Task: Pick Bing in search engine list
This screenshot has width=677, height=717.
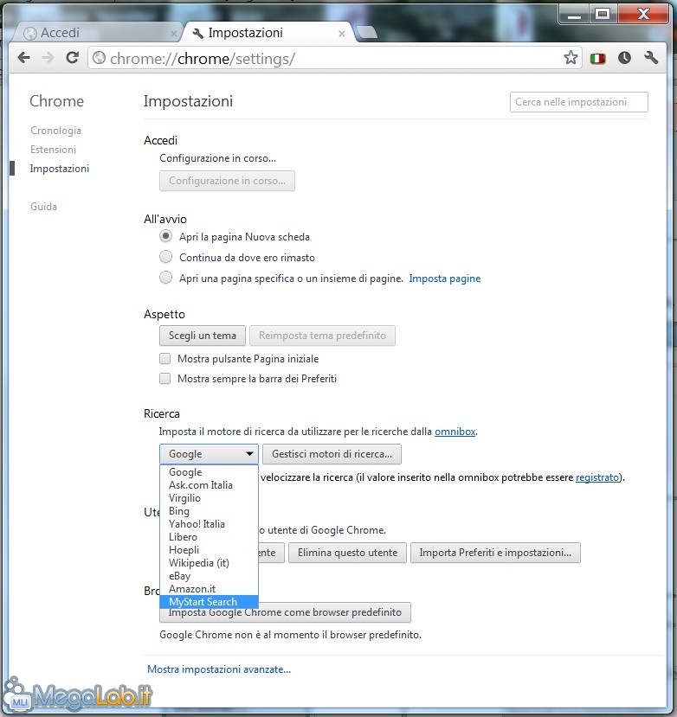Action: pyautogui.click(x=179, y=511)
